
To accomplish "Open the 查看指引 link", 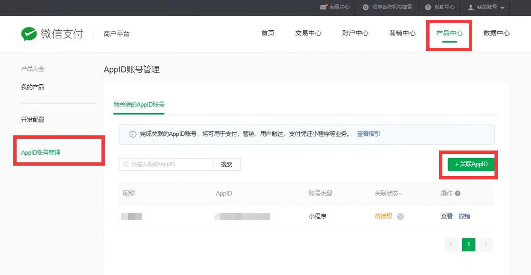I will [x=368, y=134].
